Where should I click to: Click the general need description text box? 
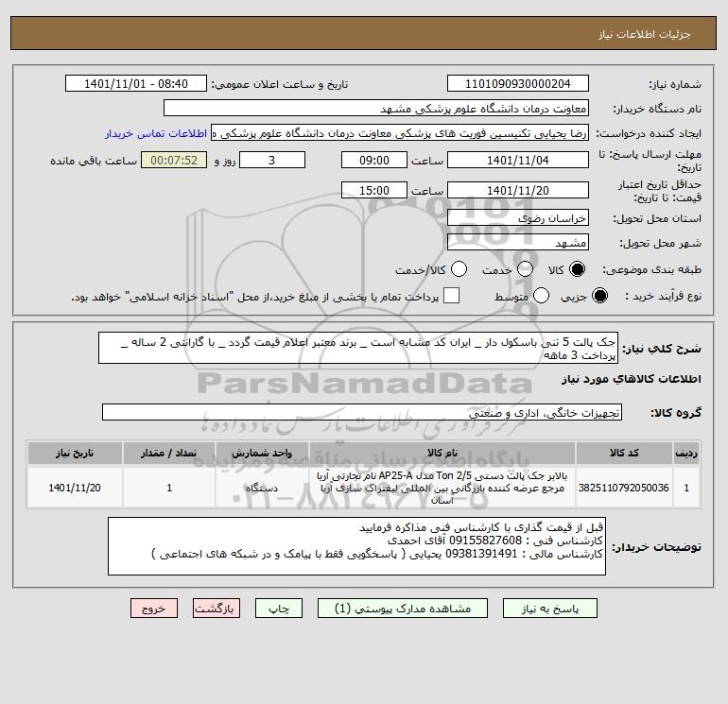358,348
